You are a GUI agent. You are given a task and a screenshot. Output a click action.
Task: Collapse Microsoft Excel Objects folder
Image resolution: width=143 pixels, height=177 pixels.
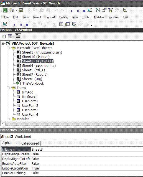click(8, 48)
